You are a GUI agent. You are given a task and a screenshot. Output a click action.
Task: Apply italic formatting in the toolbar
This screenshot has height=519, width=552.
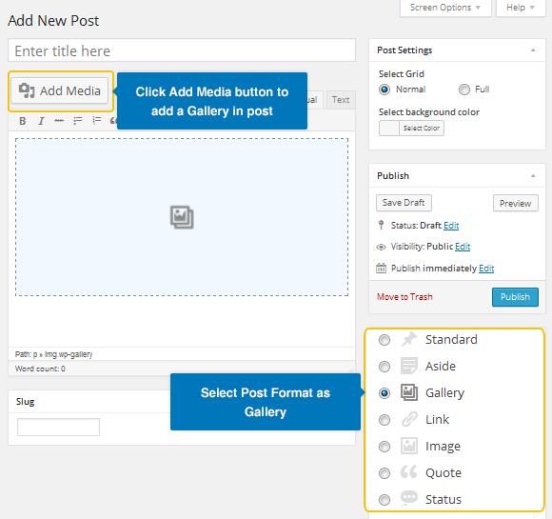41,121
